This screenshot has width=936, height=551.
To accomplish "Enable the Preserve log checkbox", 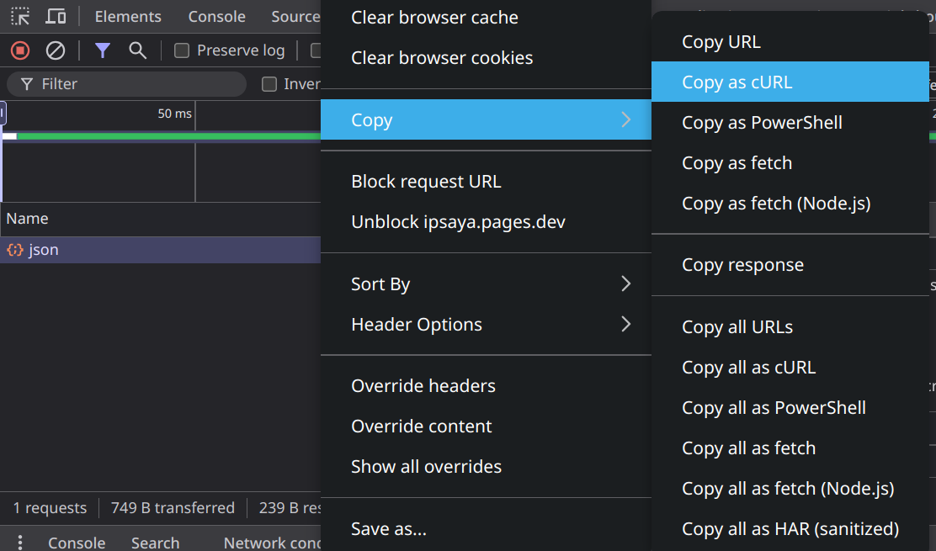I will pyautogui.click(x=181, y=50).
